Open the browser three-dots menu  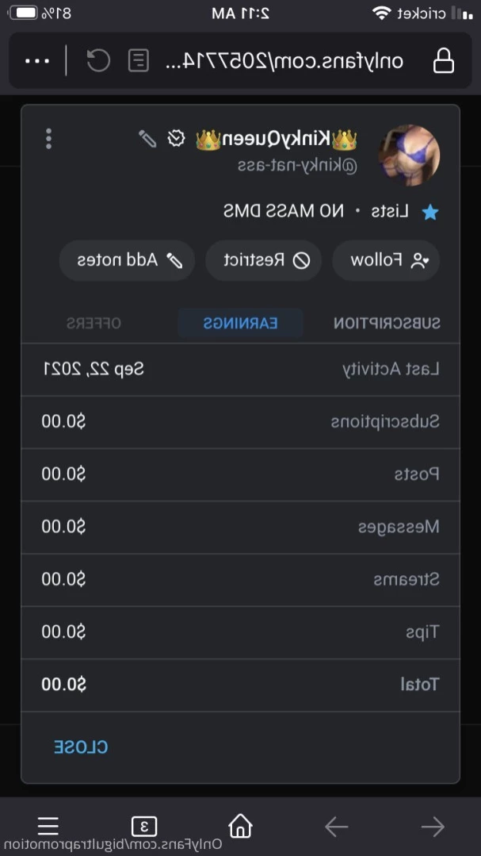point(37,60)
